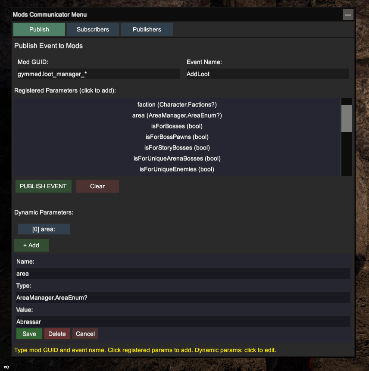
Task: Click the Mod GUID input field
Action: click(x=98, y=74)
